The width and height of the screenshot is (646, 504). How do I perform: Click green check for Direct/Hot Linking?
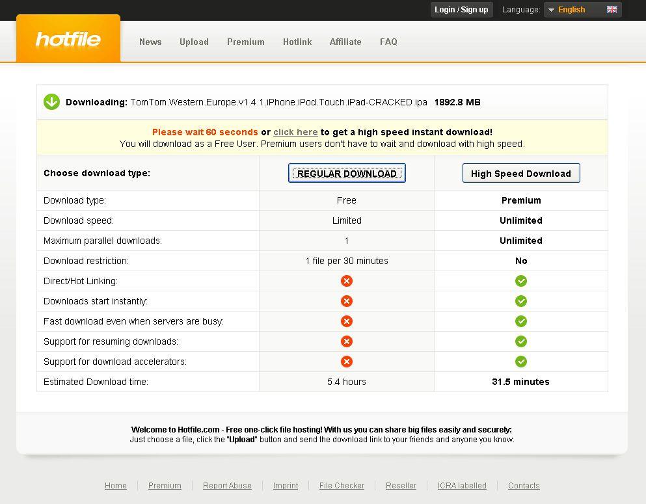click(520, 281)
